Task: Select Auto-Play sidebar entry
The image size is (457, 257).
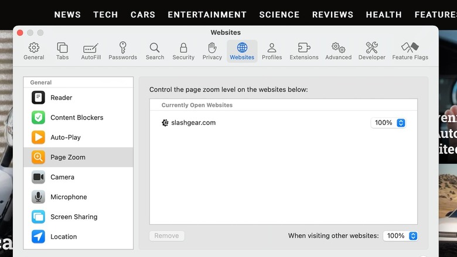Action: click(79, 137)
